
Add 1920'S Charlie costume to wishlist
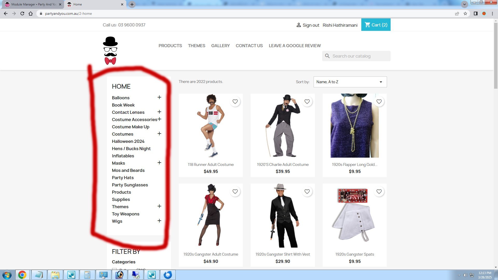[307, 102]
